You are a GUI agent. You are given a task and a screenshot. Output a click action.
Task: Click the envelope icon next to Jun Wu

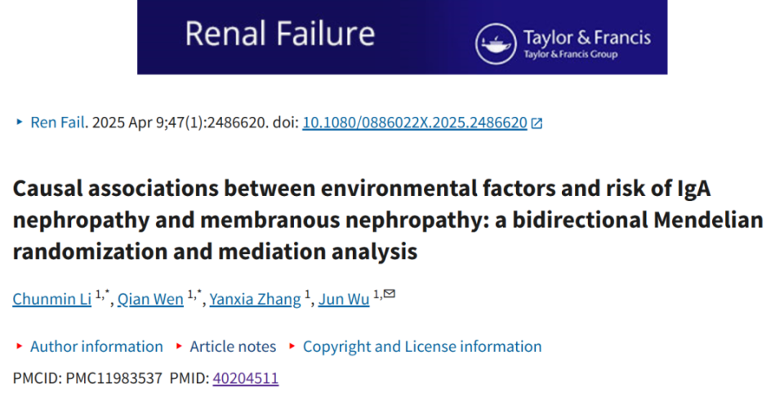390,294
